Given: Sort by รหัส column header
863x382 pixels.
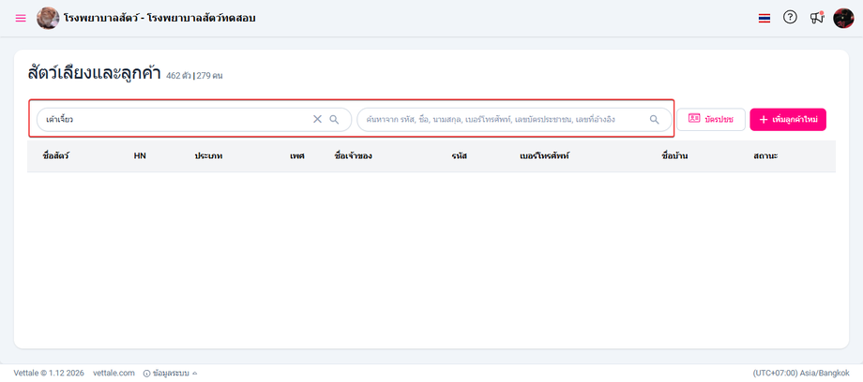Looking at the screenshot, I should click(x=459, y=156).
